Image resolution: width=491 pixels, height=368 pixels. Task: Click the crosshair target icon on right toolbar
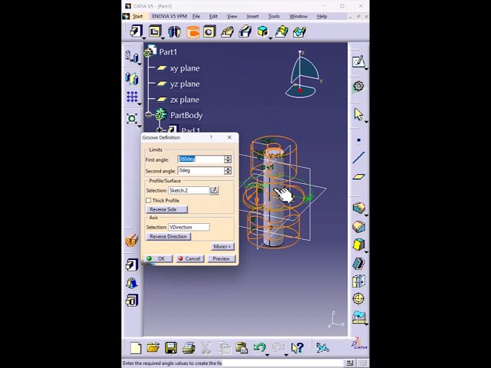pyautogui.click(x=359, y=298)
